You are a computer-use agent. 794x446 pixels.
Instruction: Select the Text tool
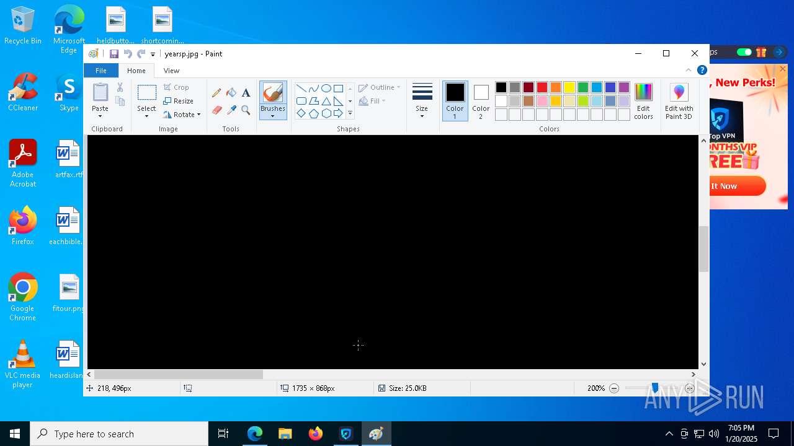[x=246, y=93]
